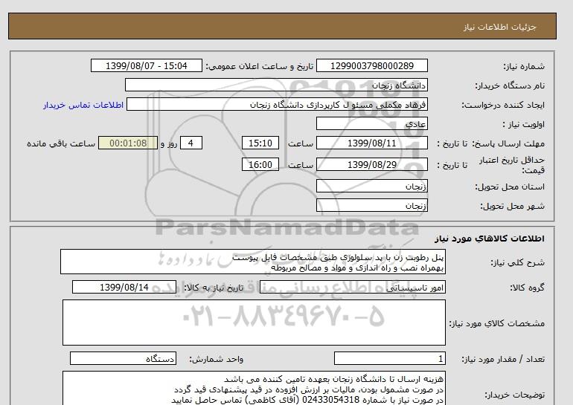The image size is (573, 405).
Task: Select the remaining days field showing 4
Action: tap(191, 143)
